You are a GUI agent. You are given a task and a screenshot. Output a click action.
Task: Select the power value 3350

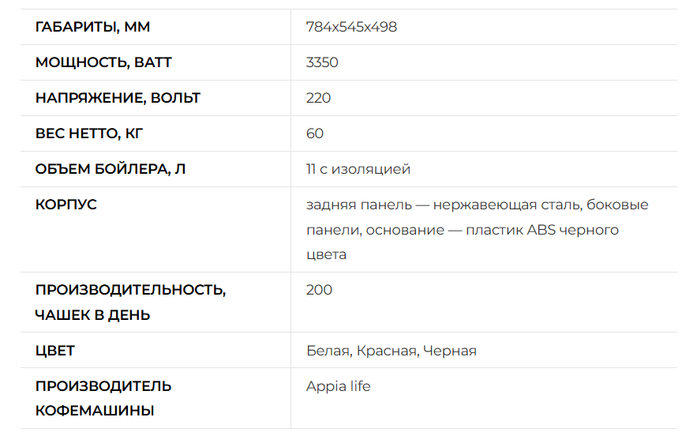(322, 62)
